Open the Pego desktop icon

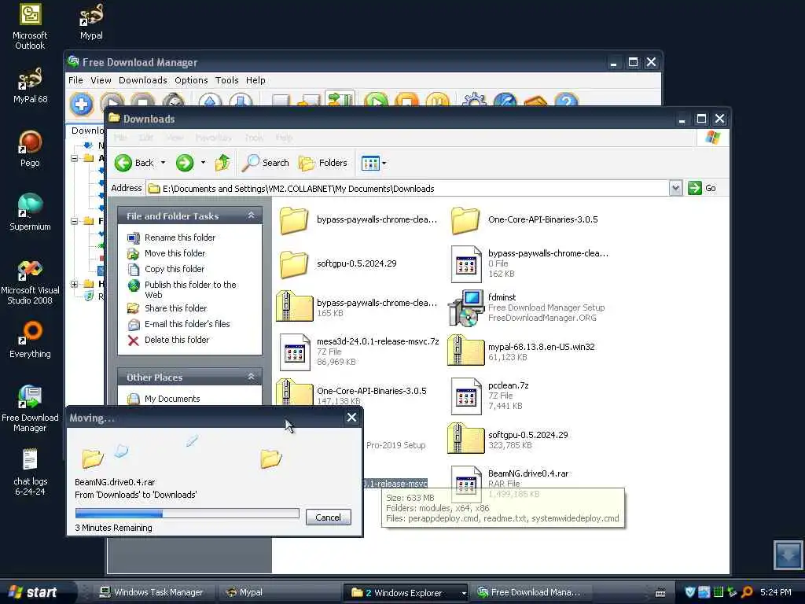point(30,149)
